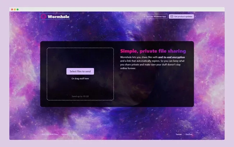The width and height of the screenshot is (234, 147).
Task: Click the 'end-to-end encryption' bold text
Action: tap(171, 57)
